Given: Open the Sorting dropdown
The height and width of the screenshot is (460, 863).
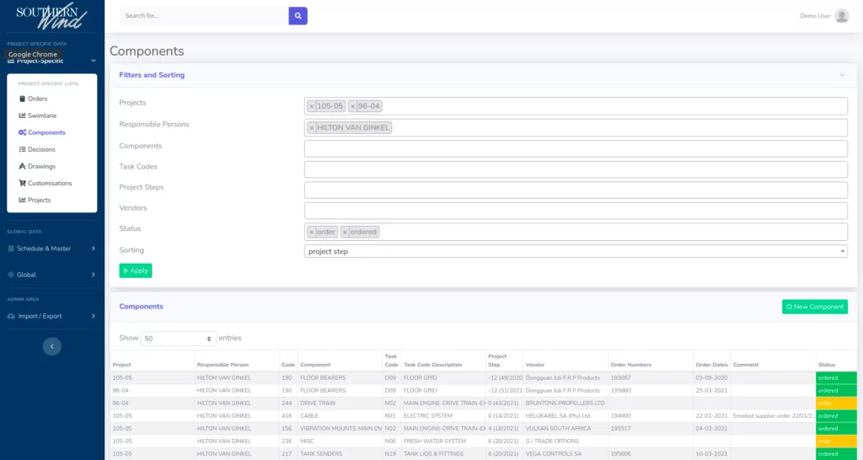Looking at the screenshot, I should coord(576,251).
